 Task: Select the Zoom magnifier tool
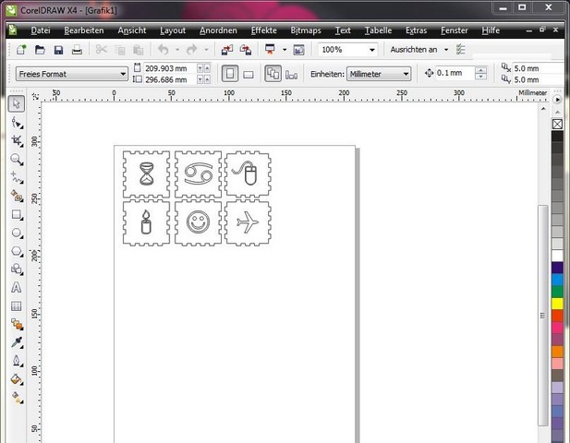click(x=17, y=160)
